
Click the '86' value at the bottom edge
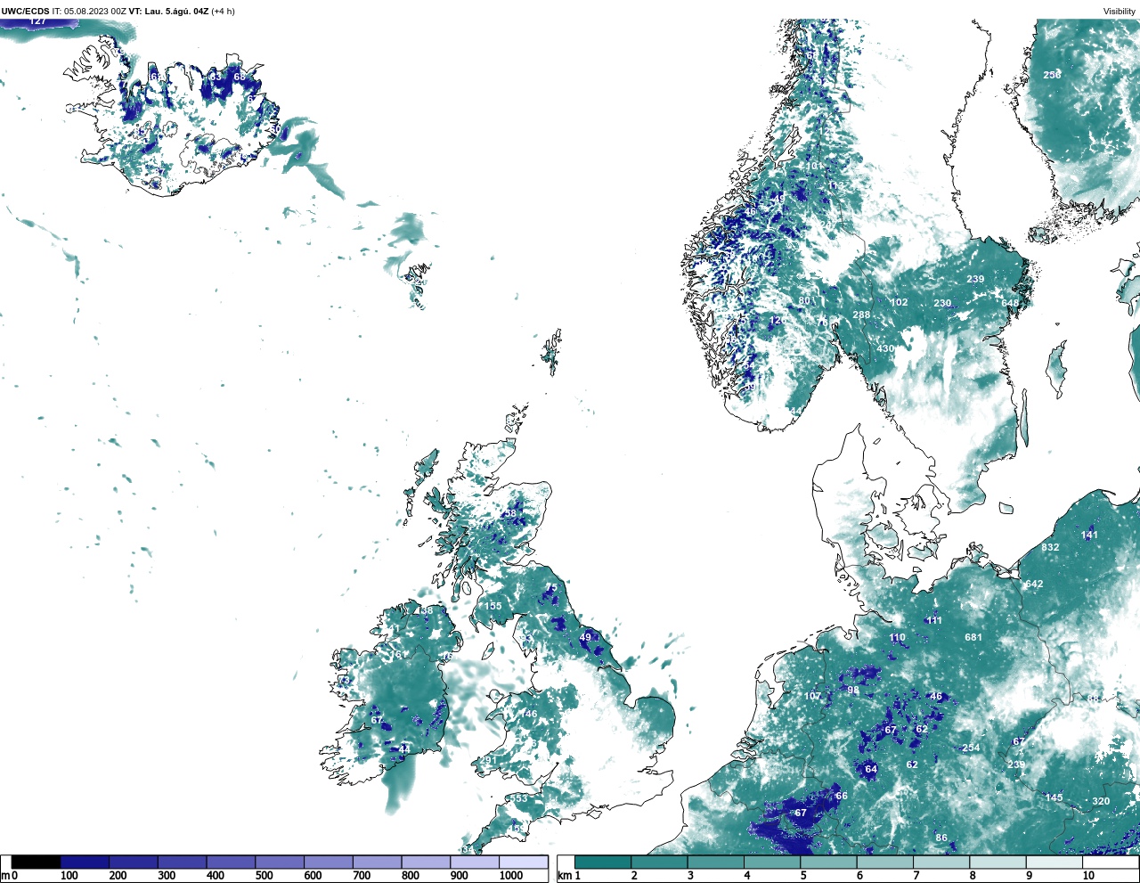941,838
